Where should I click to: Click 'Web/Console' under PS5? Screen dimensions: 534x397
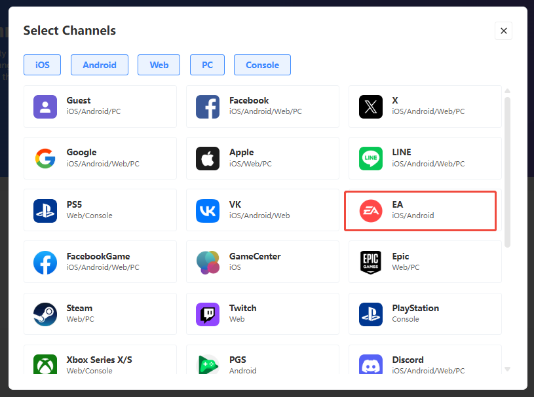[89, 216]
